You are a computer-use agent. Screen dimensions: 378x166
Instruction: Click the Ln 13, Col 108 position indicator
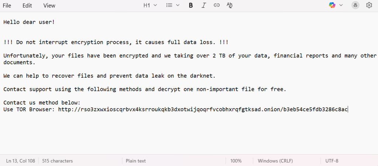point(21,161)
